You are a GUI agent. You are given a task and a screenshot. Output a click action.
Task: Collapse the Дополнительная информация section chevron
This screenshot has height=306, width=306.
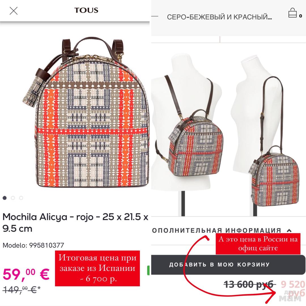coord(289,230)
